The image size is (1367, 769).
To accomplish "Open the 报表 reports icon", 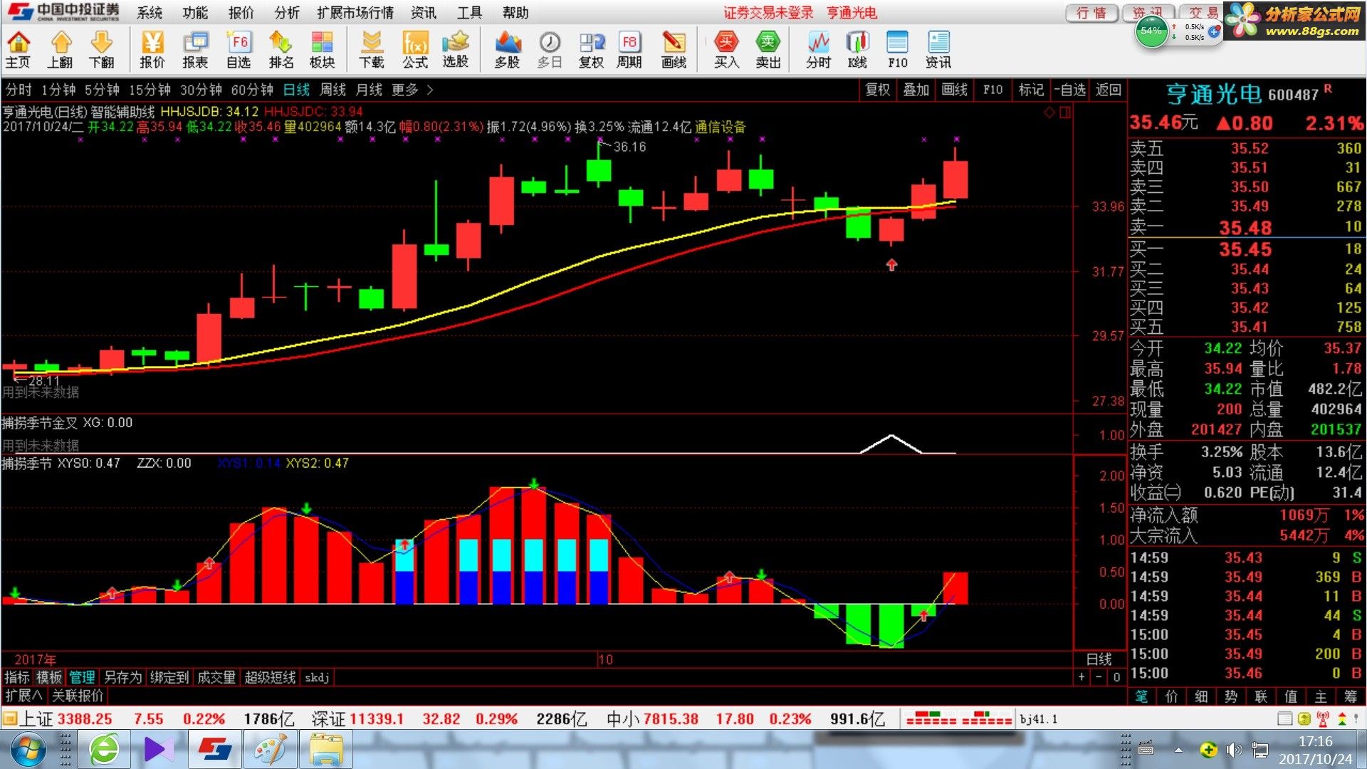I will coord(195,50).
